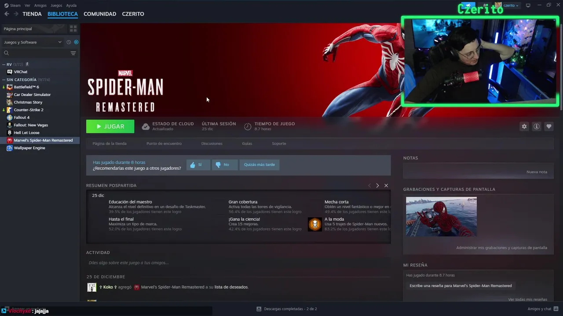The width and height of the screenshot is (563, 316).
Task: Open notifications bell icon
Action: point(485,5)
